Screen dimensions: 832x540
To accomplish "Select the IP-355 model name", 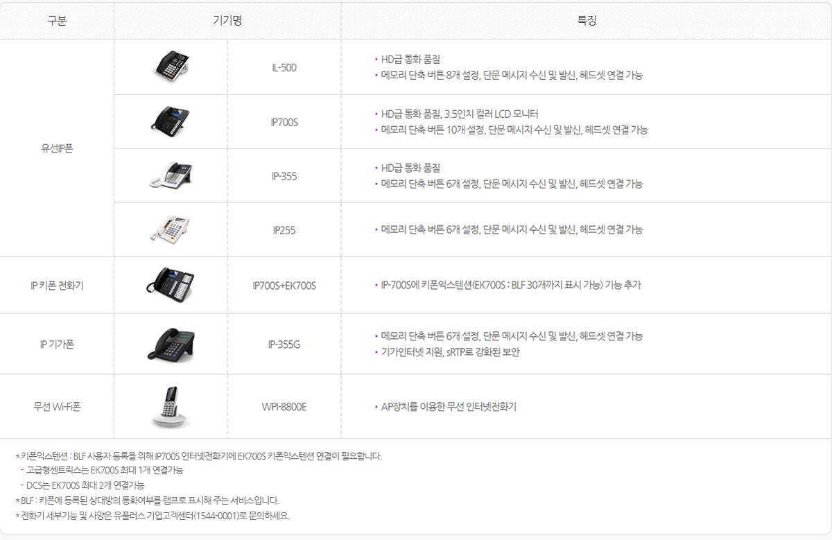I will click(x=284, y=176).
